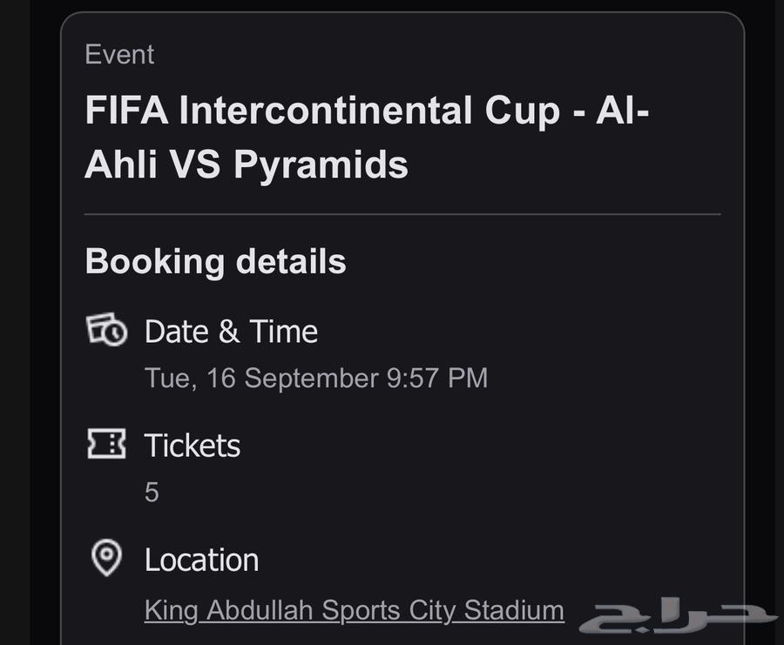
Task: Toggle highlight on the 9:57 PM time
Action: click(431, 378)
